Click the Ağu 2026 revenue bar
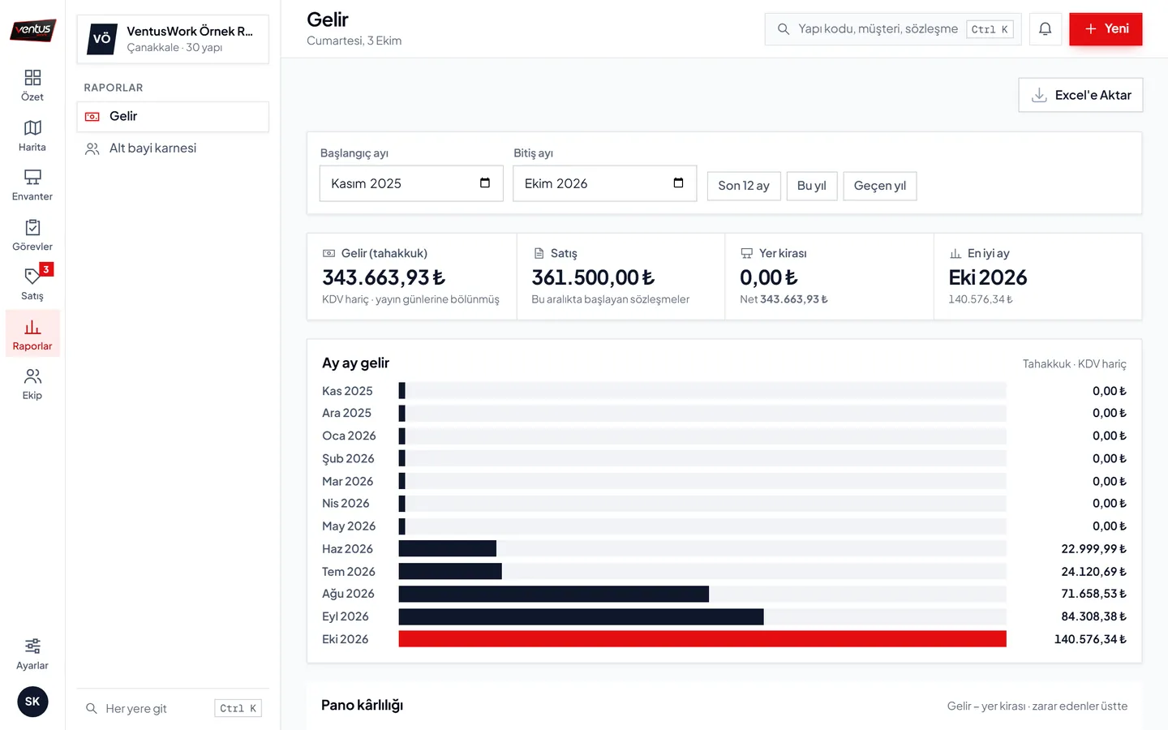The width and height of the screenshot is (1168, 730). coord(554,594)
